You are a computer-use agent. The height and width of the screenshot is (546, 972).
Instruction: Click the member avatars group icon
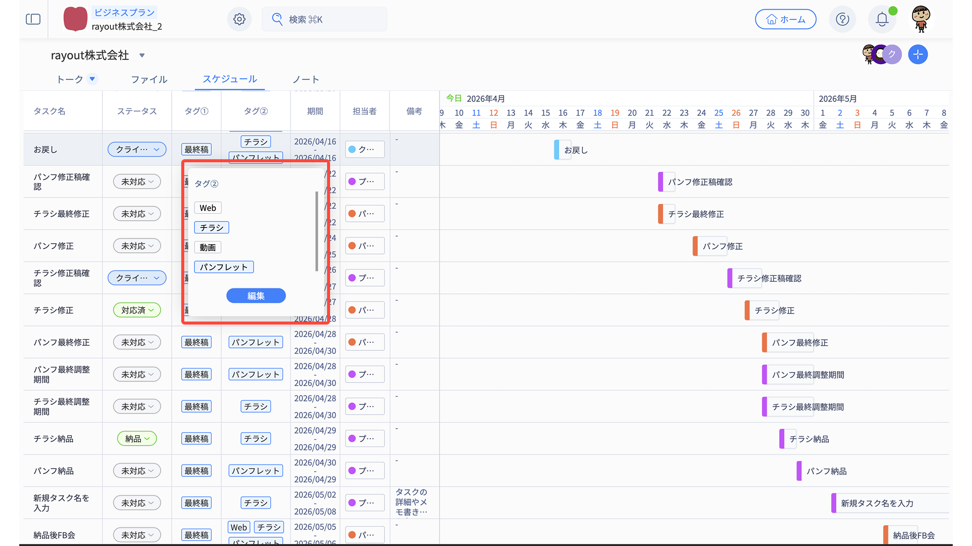881,55
